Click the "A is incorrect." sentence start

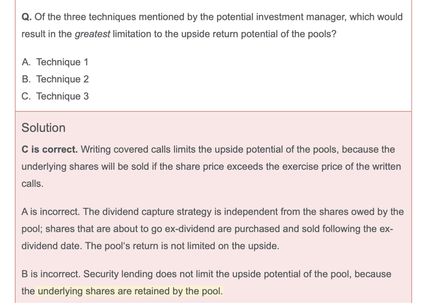tap(50, 212)
